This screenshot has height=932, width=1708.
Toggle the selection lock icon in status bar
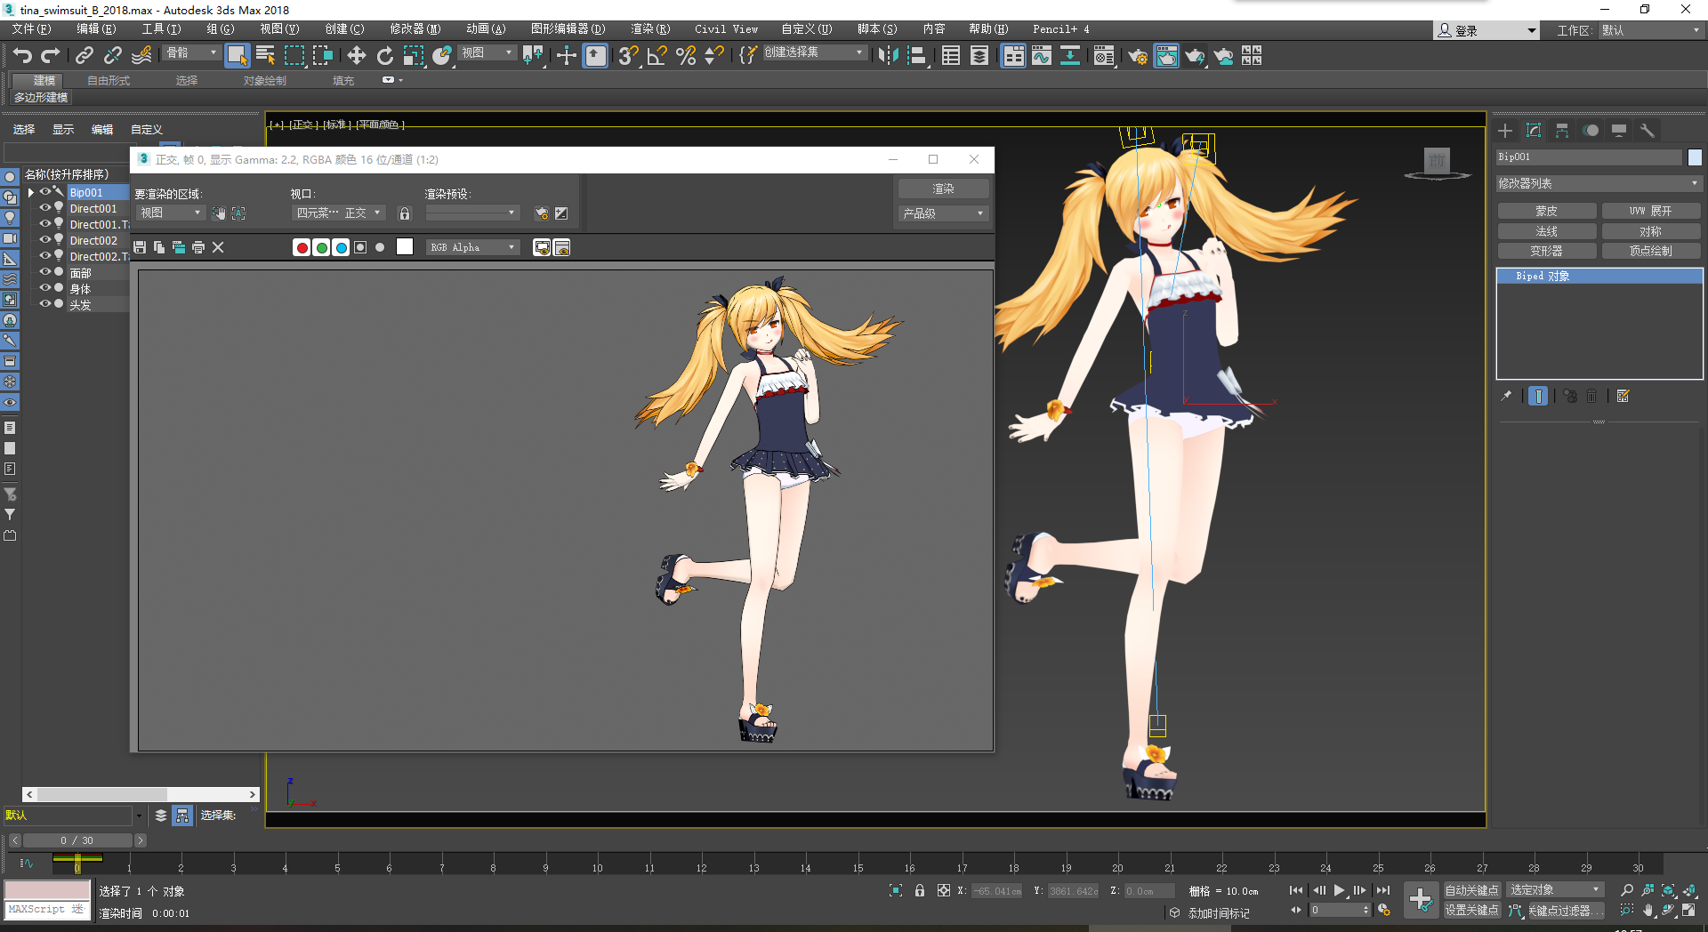[920, 890]
